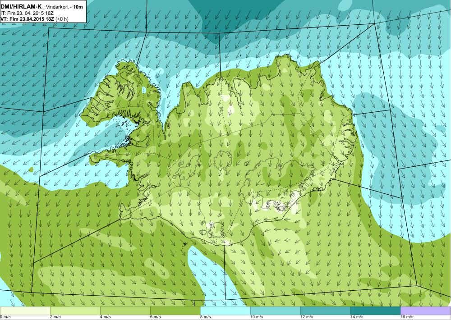Click the '12 m/s' legend label

[x=307, y=317]
